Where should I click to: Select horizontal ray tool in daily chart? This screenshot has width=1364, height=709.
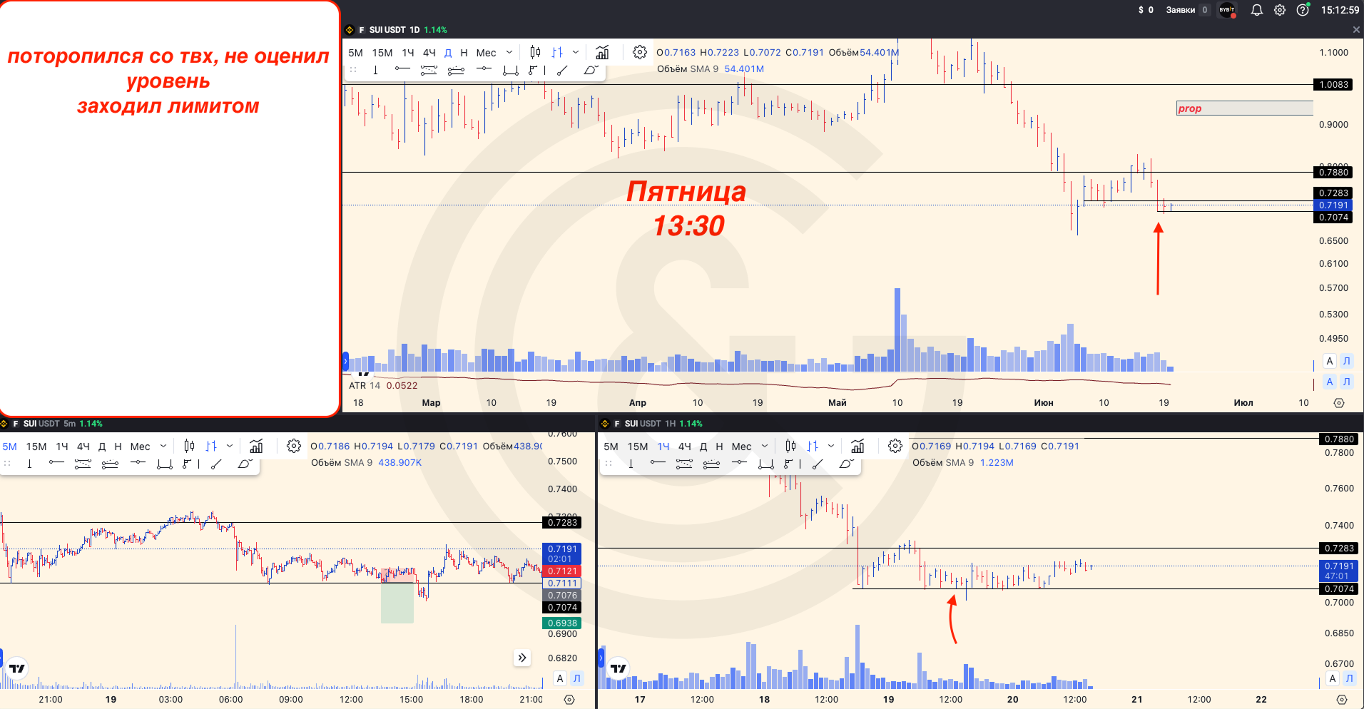point(402,70)
